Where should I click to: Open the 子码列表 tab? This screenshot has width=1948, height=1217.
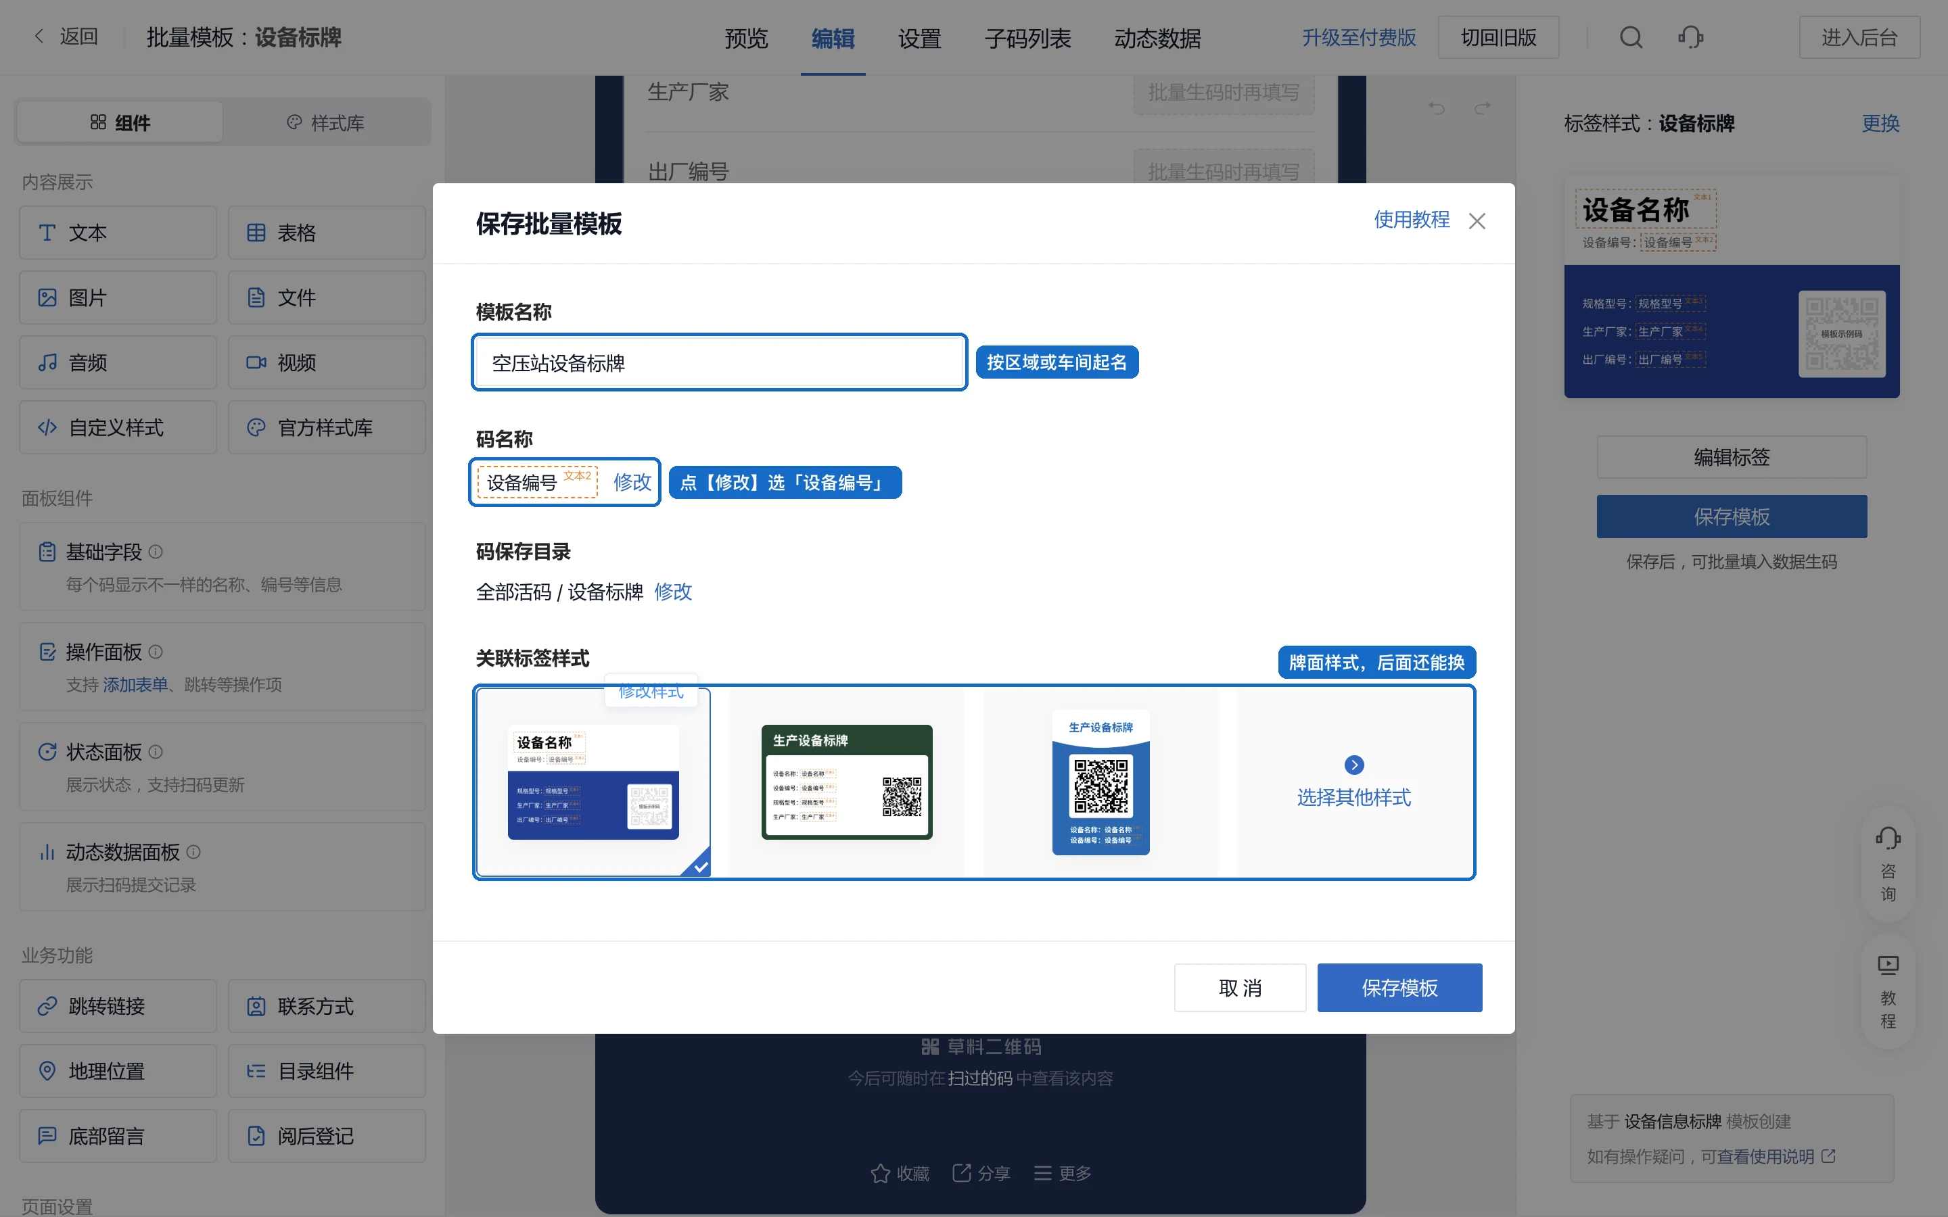1027,38
